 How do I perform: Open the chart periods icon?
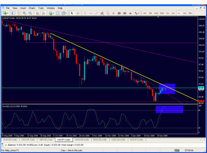pyautogui.click(x=58, y=13)
